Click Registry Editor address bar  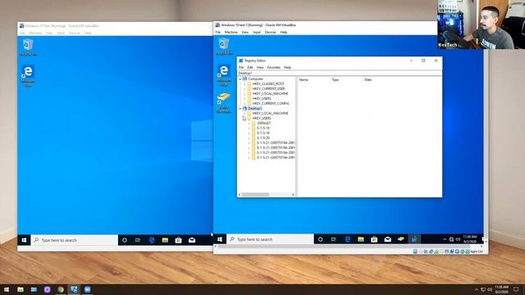click(340, 73)
